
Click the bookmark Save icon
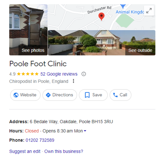point(87,95)
